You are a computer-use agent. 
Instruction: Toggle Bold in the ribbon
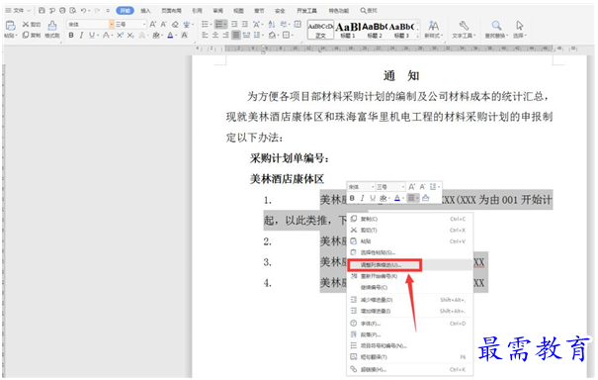(x=71, y=36)
